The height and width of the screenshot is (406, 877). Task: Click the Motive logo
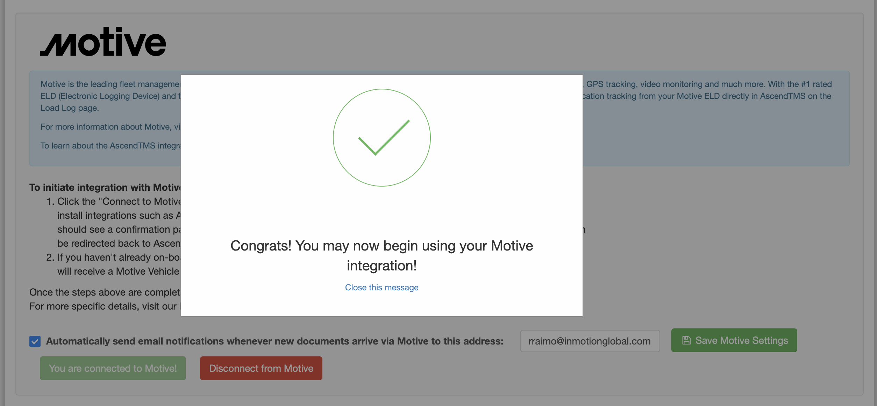(103, 42)
